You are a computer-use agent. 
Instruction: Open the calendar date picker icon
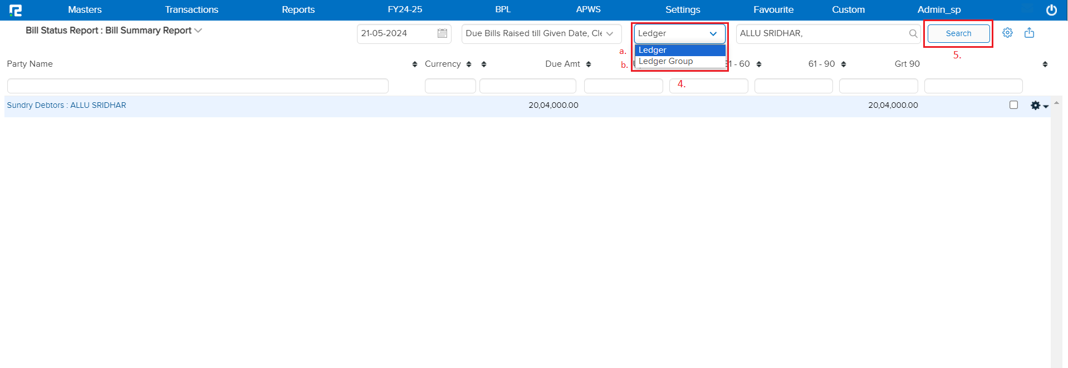[442, 33]
